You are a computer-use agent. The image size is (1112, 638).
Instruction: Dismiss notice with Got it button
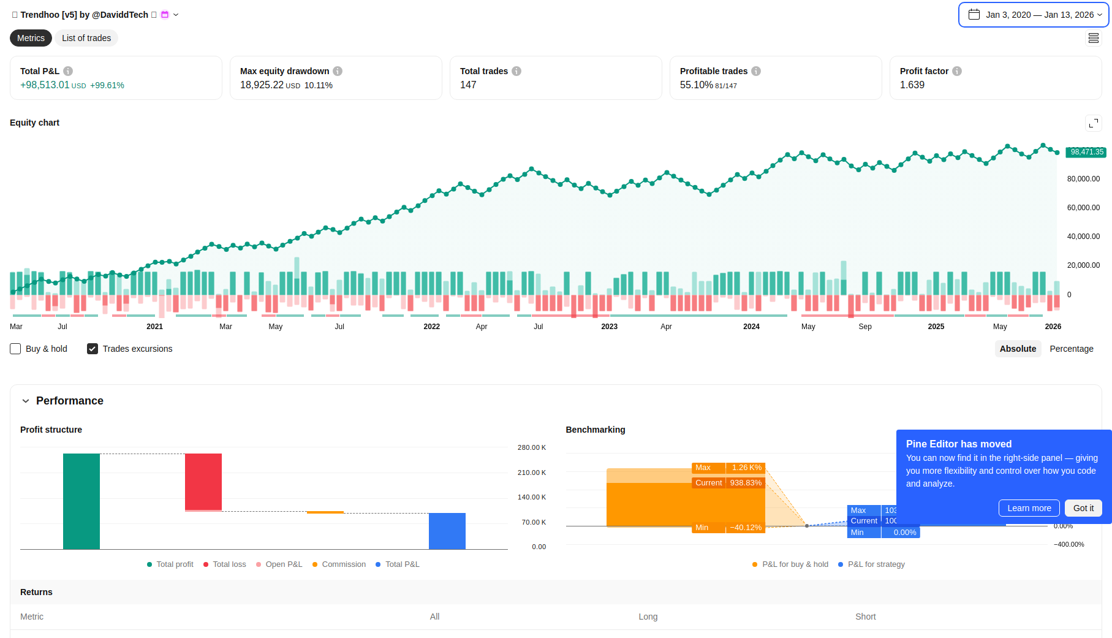(1083, 508)
